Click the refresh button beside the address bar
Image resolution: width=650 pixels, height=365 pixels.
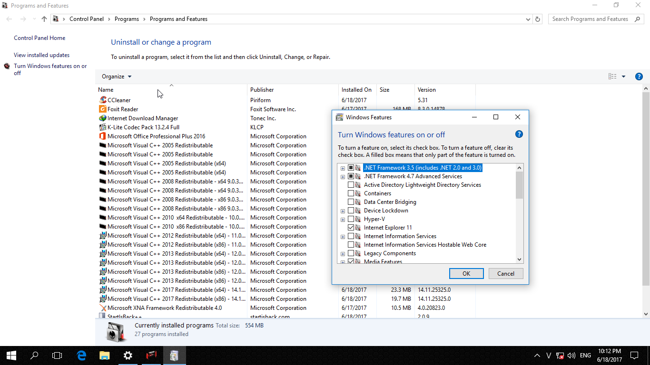[538, 19]
